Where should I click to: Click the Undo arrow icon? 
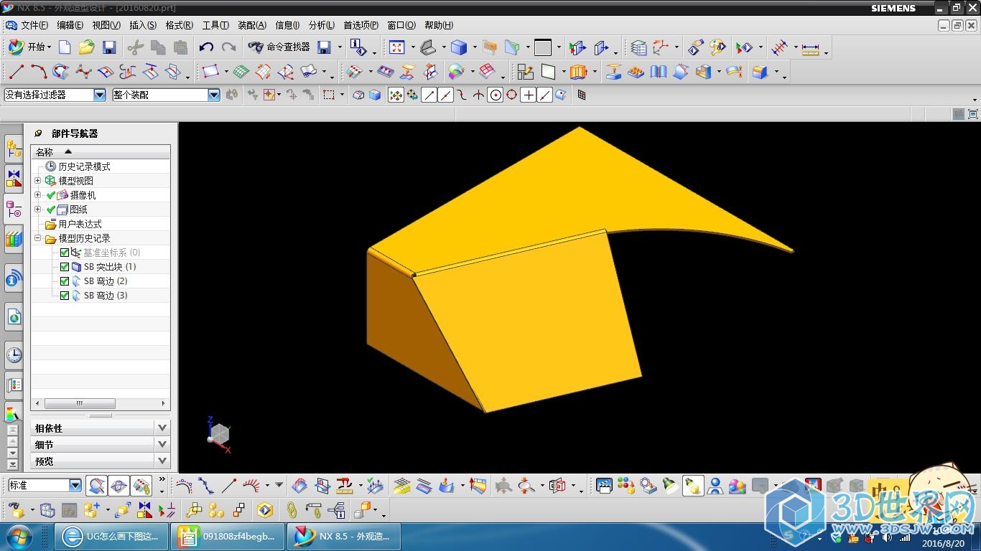point(206,47)
